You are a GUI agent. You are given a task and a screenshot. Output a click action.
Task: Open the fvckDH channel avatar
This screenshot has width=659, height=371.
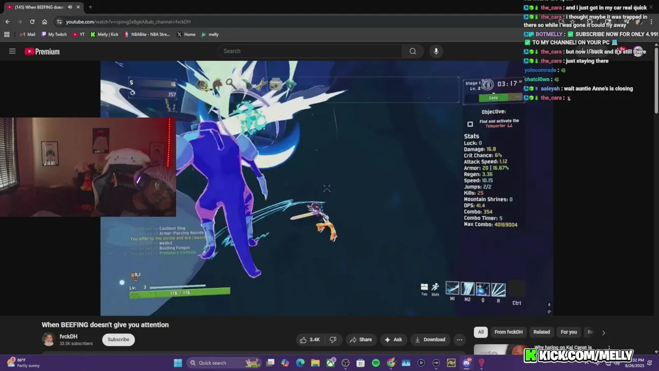(48, 339)
